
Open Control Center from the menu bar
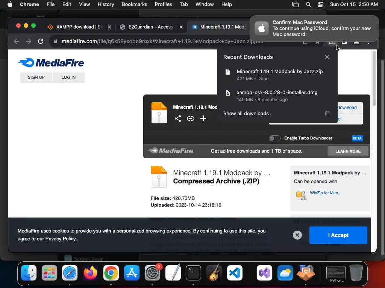pos(321,4)
